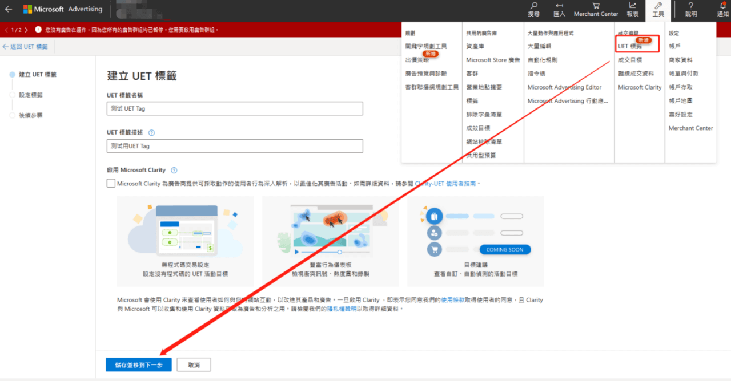Screen dimensions: 731x381
Task: Click the 匯入 import icon
Action: (559, 10)
